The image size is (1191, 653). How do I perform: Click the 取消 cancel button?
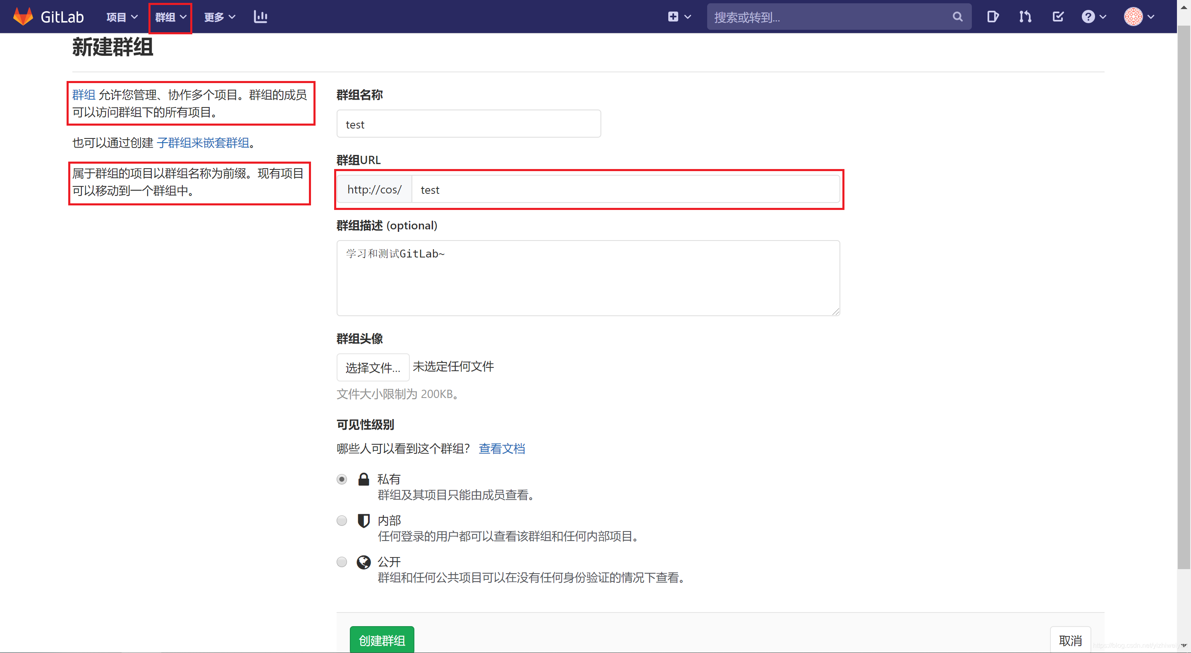[1071, 640]
